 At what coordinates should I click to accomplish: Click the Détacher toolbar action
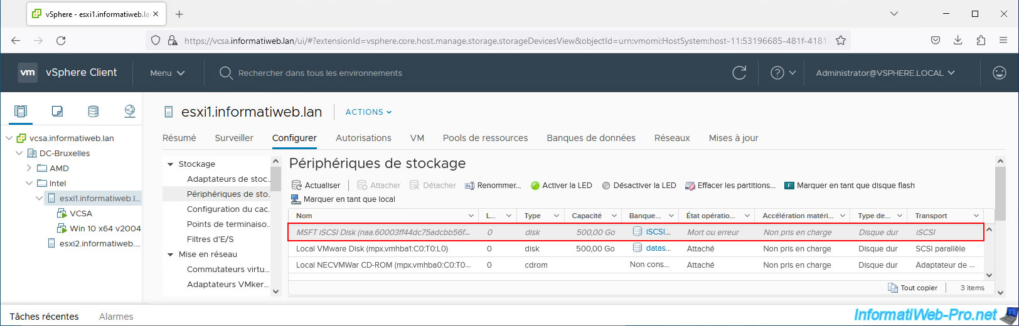[433, 185]
